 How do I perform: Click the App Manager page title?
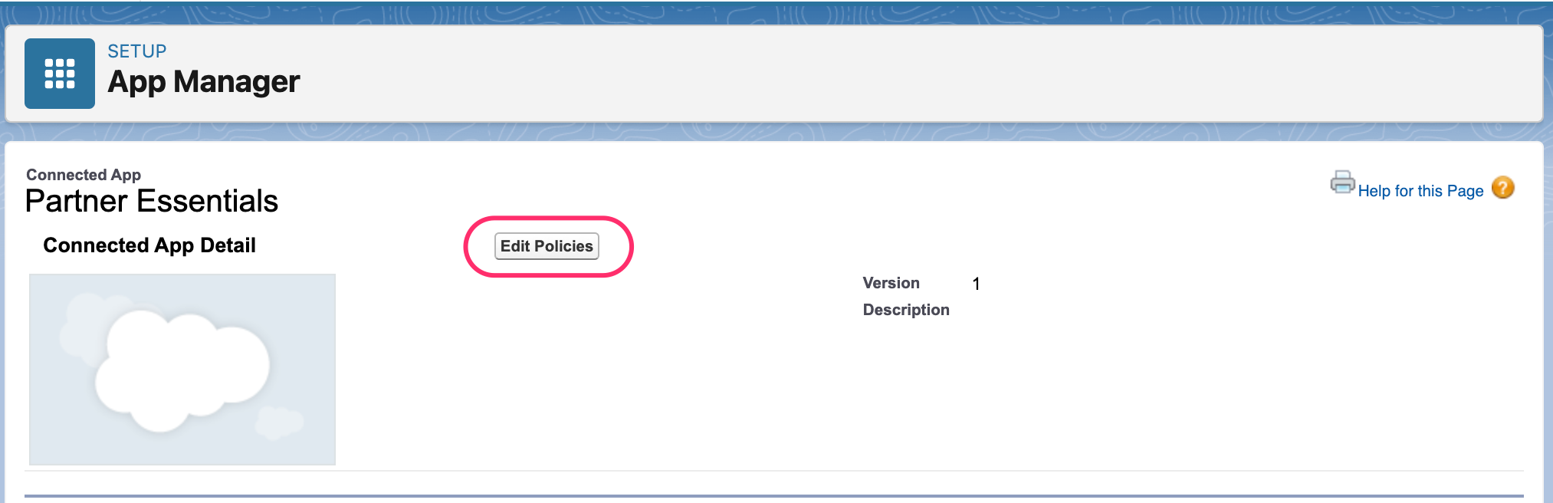[204, 81]
